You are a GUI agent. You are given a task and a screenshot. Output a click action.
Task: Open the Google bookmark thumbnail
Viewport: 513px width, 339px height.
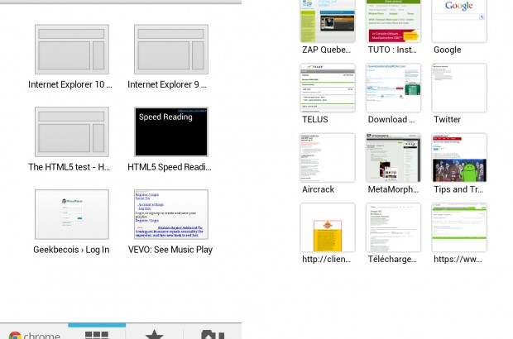[x=459, y=21]
